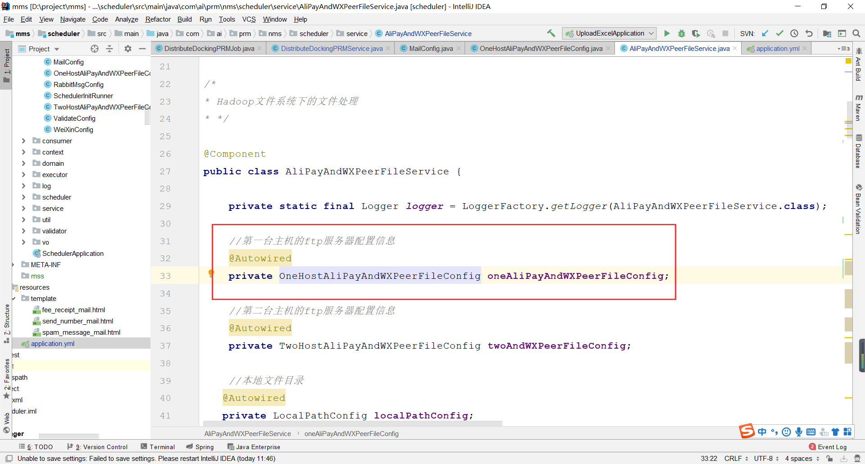The width and height of the screenshot is (865, 464).
Task: Open the Maven side panel
Action: (x=859, y=108)
